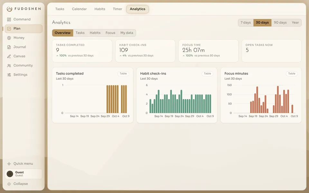Open the Canvas section label
Screen dimensions: 309x193
point(19,56)
